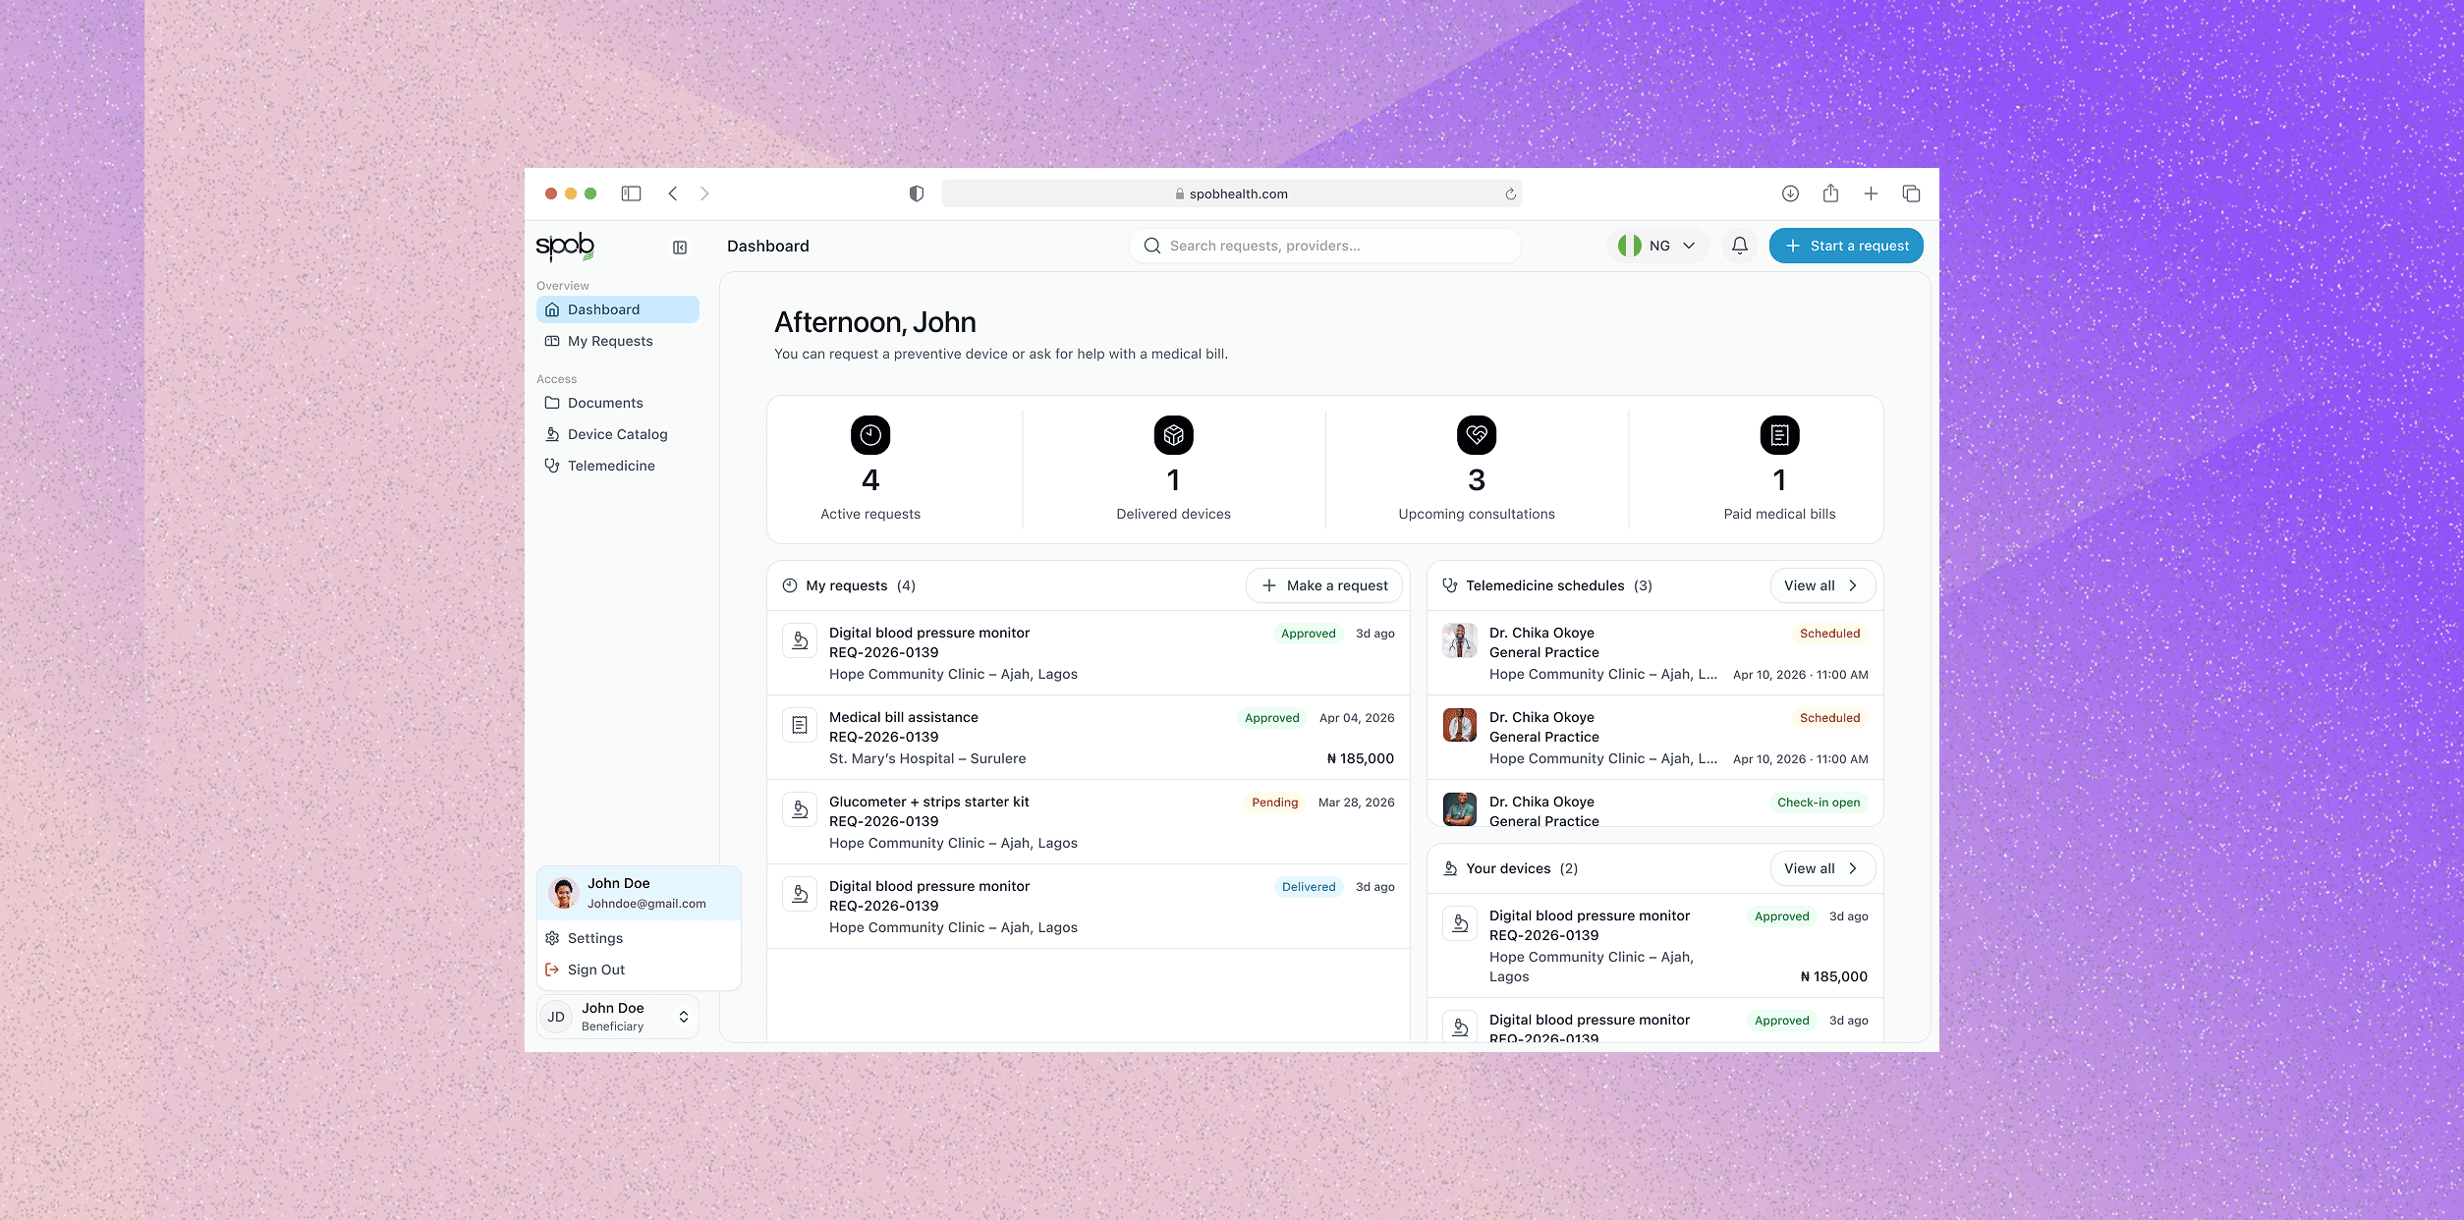
Task: Click the Pending status badge
Action: click(x=1275, y=803)
